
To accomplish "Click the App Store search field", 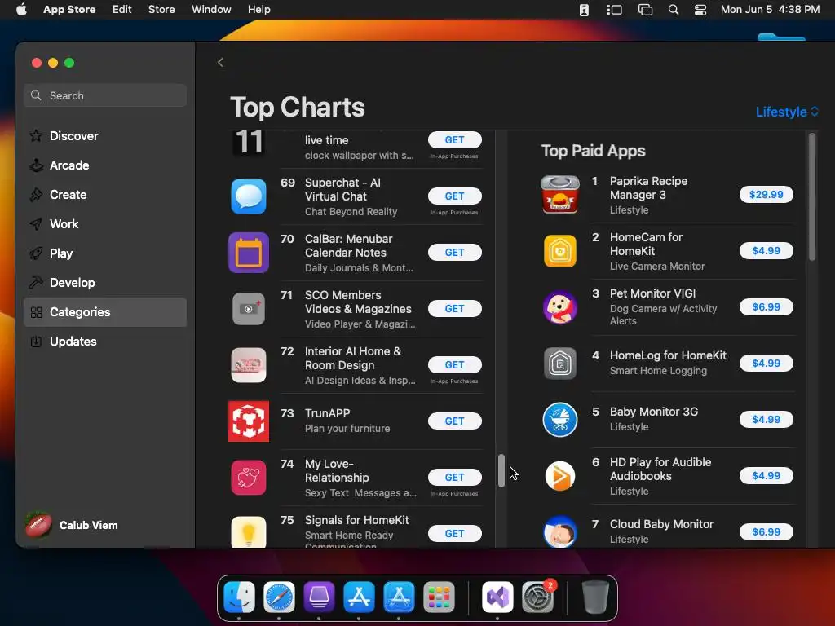I will tap(105, 95).
